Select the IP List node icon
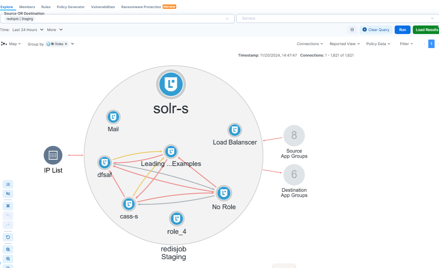The image size is (439, 268). point(53,155)
